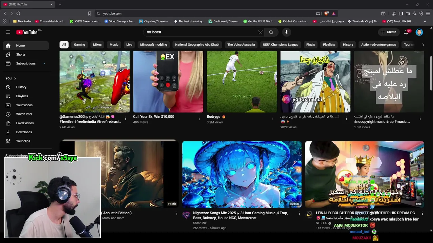Click the magnifier search button
The height and width of the screenshot is (243, 433).
[x=271, y=32]
